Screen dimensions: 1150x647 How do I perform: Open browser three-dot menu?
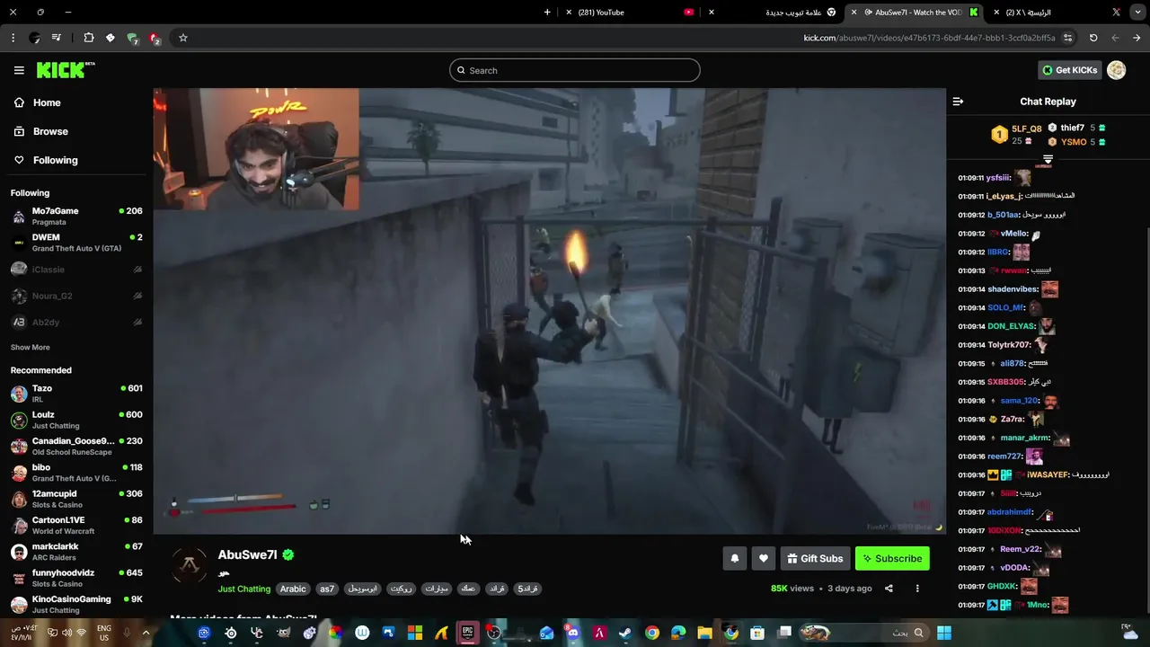pyautogui.click(x=13, y=38)
